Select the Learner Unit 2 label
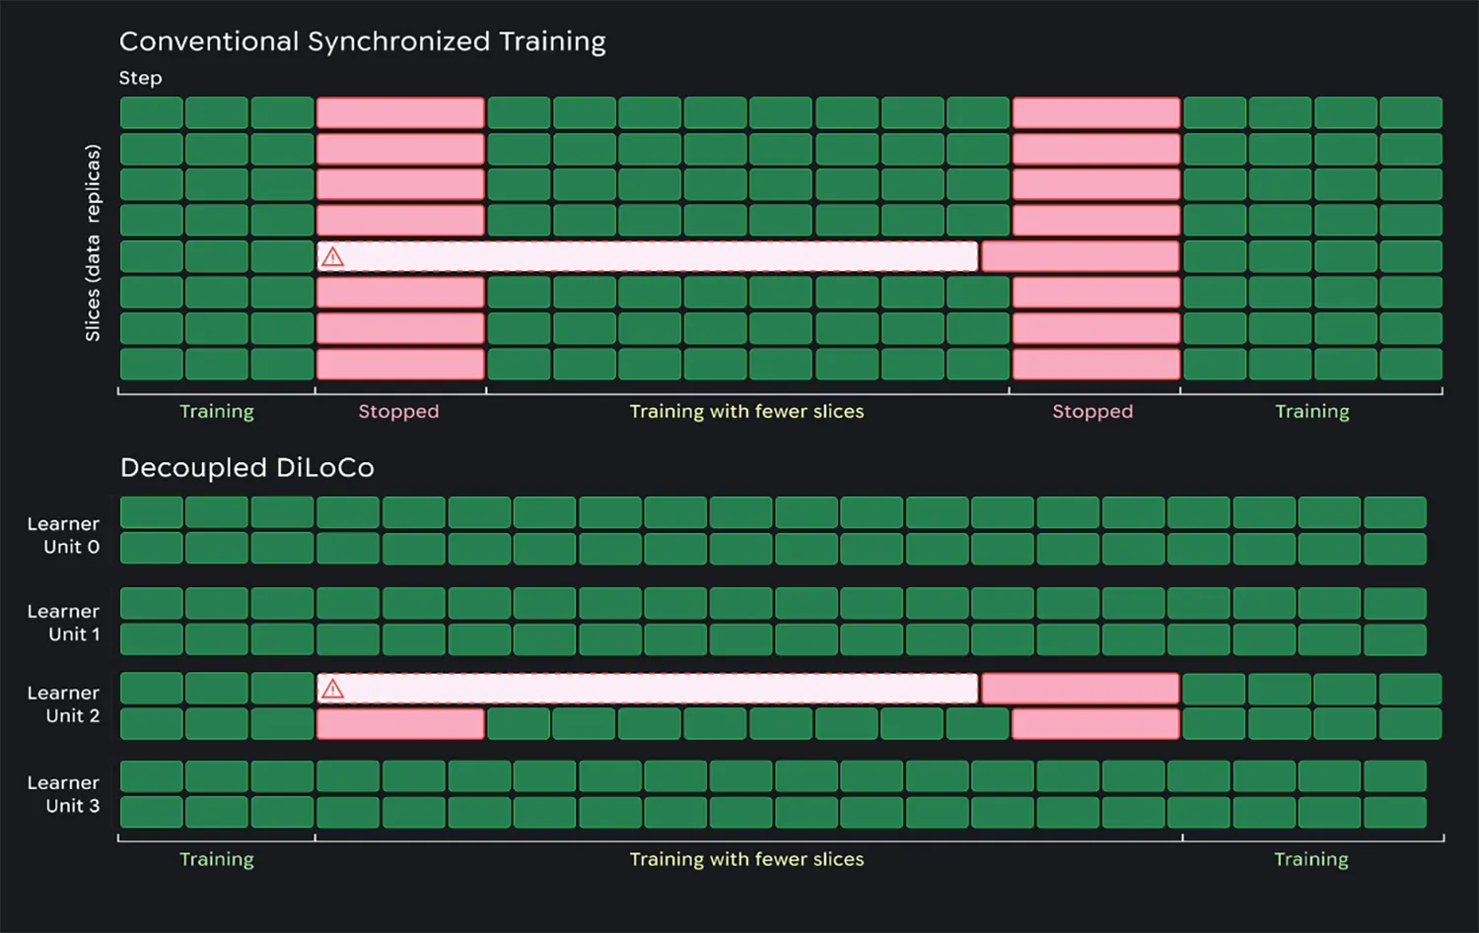The height and width of the screenshot is (933, 1479). tap(63, 704)
